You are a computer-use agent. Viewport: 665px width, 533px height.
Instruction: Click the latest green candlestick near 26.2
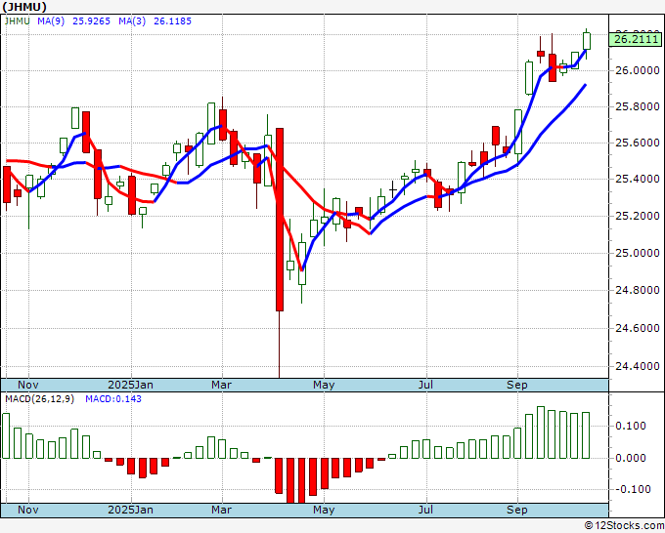(587, 41)
